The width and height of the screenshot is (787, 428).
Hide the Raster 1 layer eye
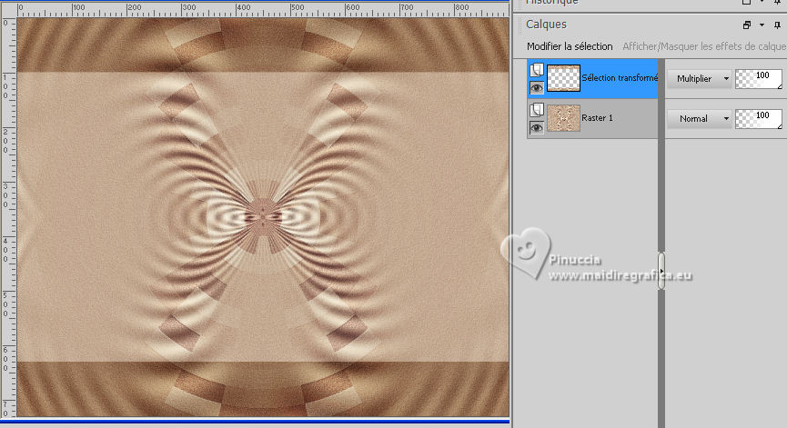(x=537, y=127)
